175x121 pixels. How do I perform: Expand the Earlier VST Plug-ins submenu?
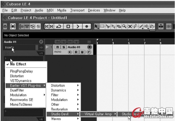(26, 86)
